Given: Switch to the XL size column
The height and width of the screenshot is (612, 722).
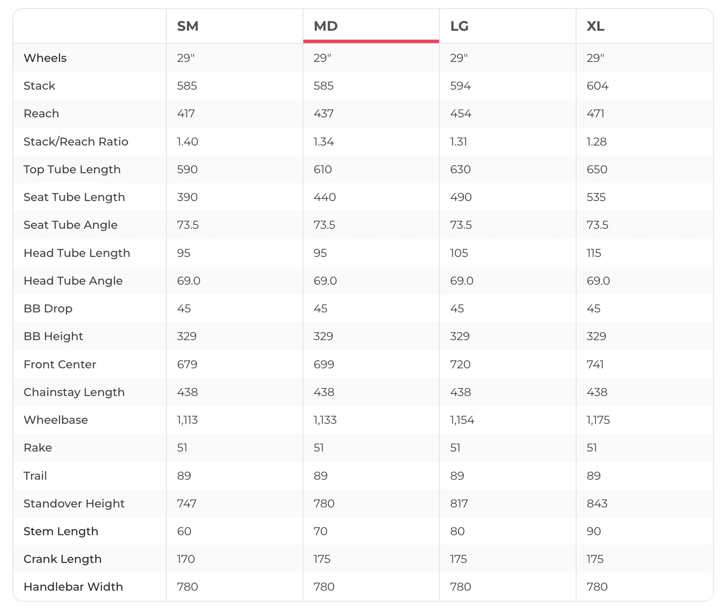Looking at the screenshot, I should [596, 26].
